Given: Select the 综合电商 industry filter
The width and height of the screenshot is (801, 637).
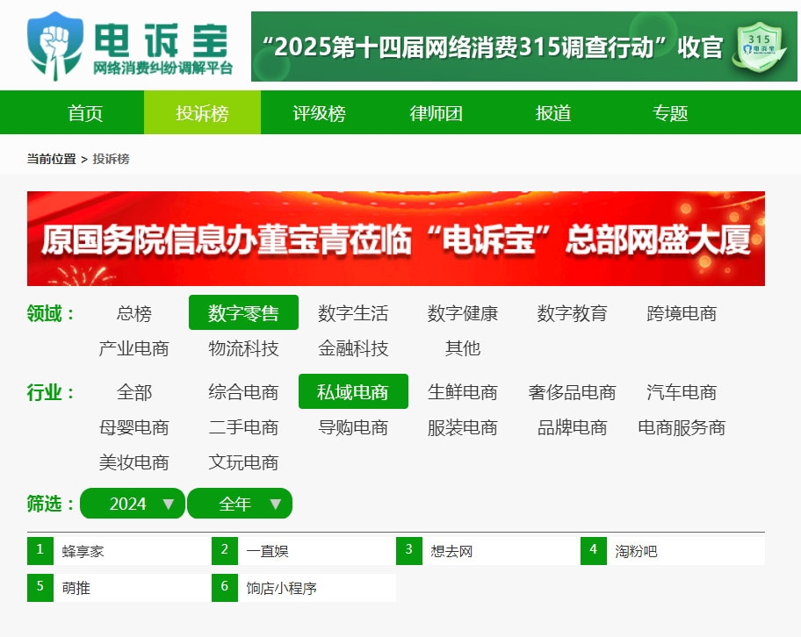Looking at the screenshot, I should click(x=243, y=392).
